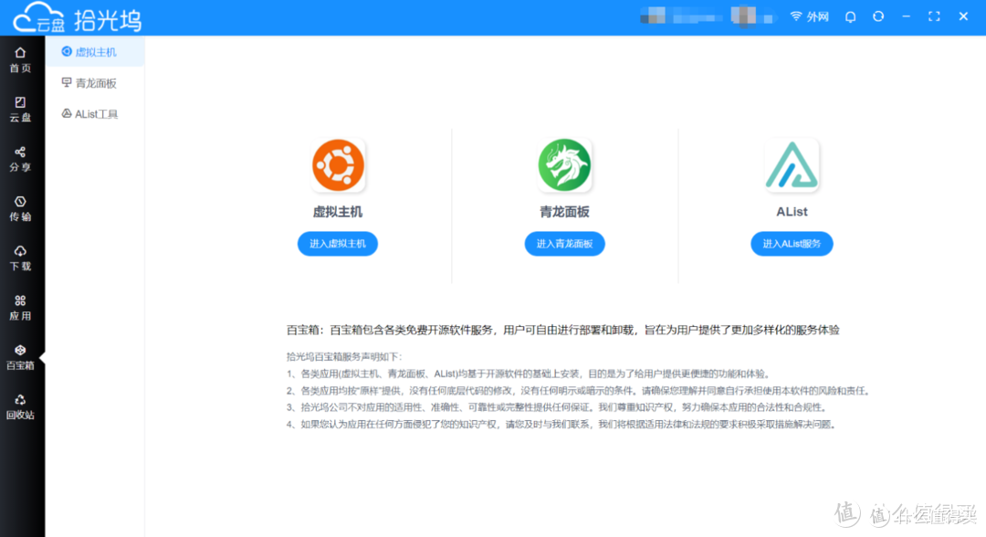Open the notification bell
The height and width of the screenshot is (537, 986).
click(x=850, y=17)
